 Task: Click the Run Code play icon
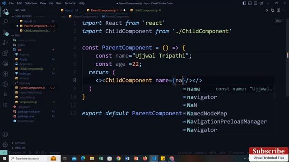point(266,10)
